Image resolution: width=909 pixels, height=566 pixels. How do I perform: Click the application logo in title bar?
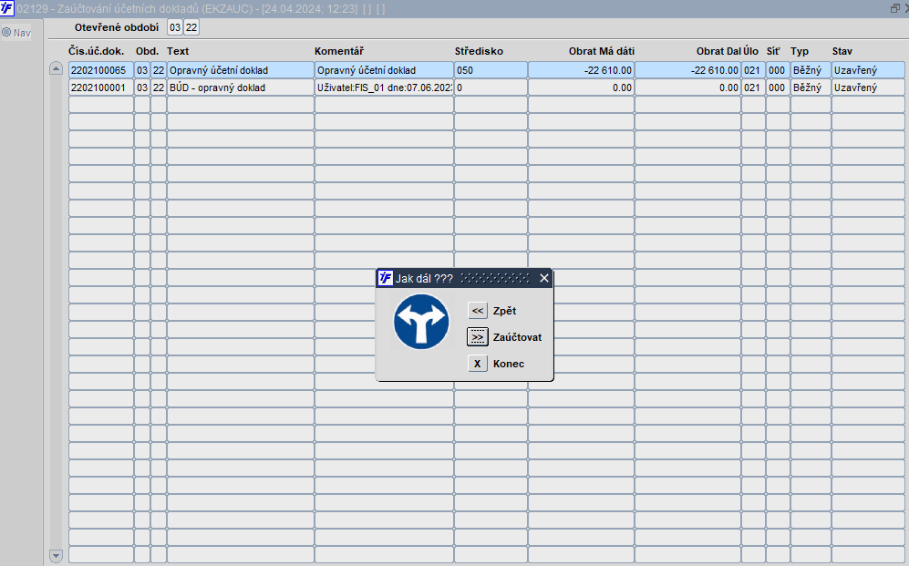pos(7,9)
